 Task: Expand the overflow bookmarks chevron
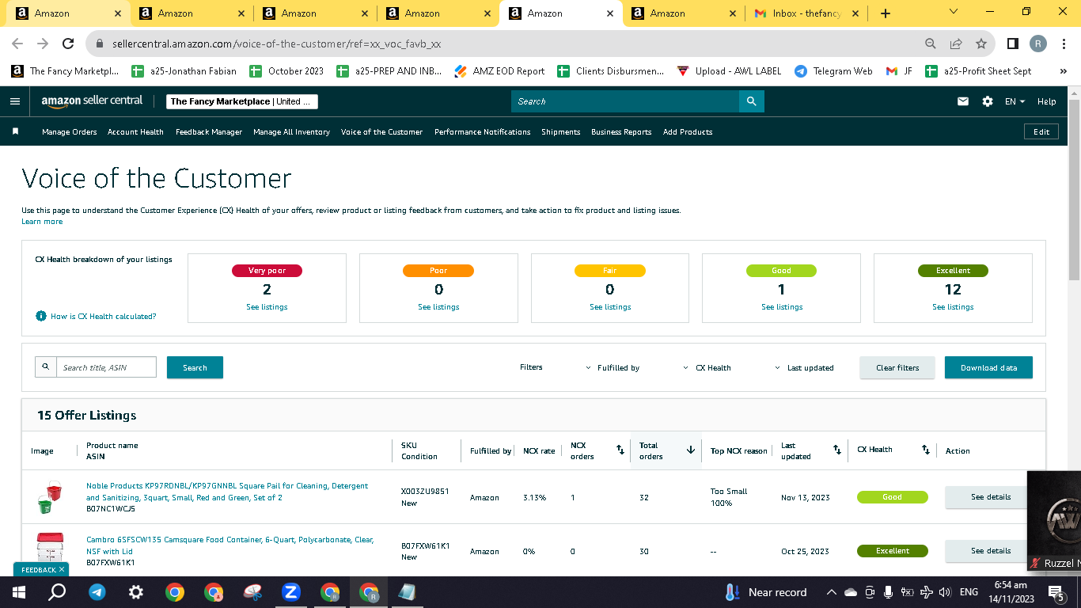pyautogui.click(x=1064, y=71)
